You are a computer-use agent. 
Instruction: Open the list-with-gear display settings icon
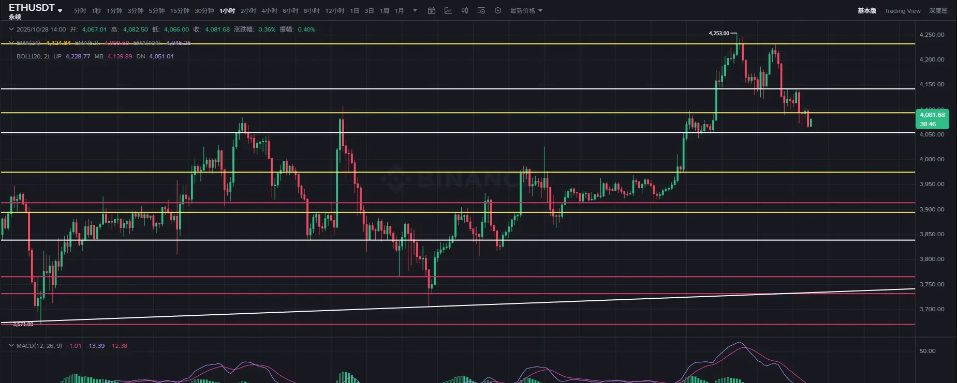481,10
